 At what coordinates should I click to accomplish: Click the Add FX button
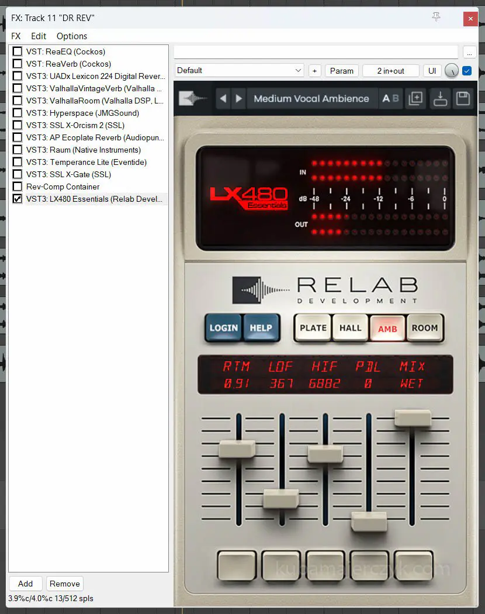click(25, 584)
